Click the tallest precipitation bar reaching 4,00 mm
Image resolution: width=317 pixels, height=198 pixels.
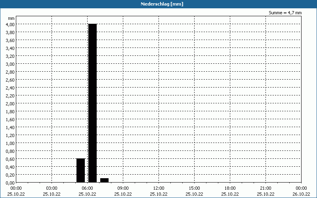pyautogui.click(x=93, y=103)
